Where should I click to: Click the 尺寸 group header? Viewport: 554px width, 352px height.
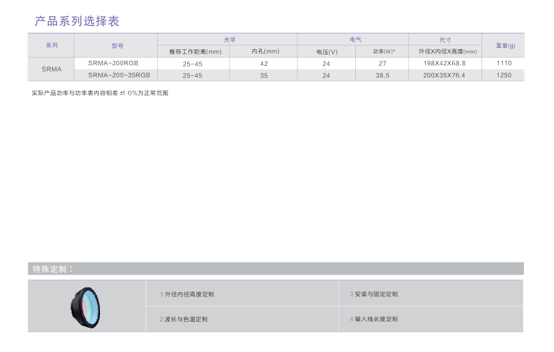[445, 40]
